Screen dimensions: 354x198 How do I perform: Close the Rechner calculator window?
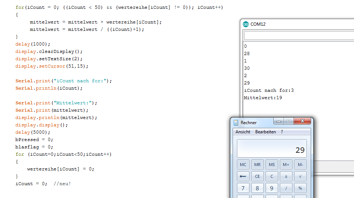pyautogui.click(x=302, y=121)
